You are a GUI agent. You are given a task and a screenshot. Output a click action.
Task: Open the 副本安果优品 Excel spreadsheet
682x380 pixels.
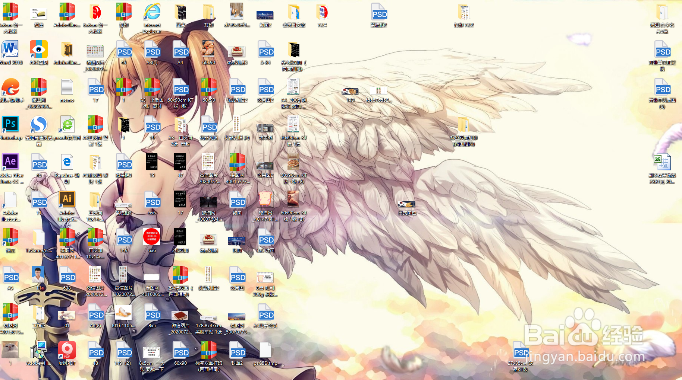point(662,169)
